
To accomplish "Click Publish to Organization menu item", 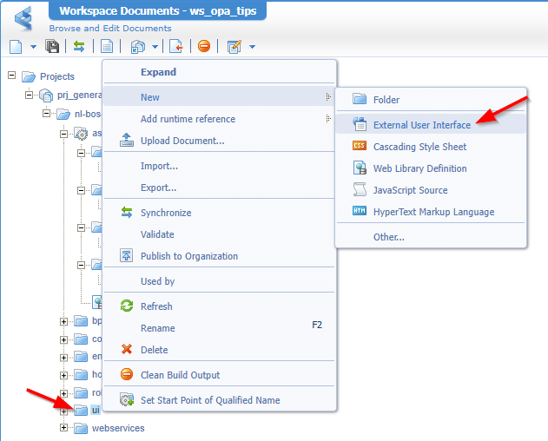I will click(x=188, y=256).
